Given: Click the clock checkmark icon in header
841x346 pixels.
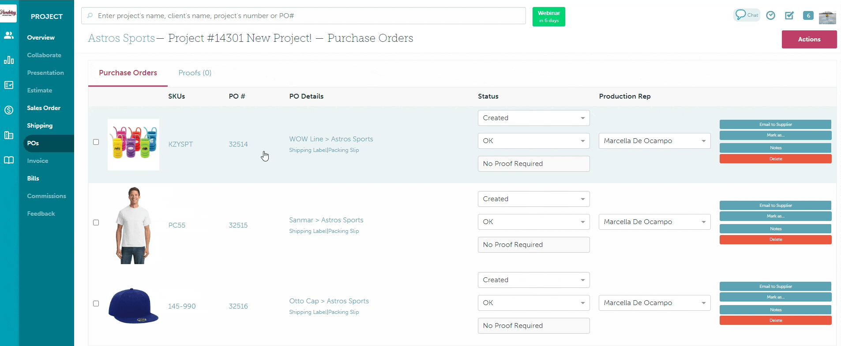Looking at the screenshot, I should pyautogui.click(x=770, y=16).
